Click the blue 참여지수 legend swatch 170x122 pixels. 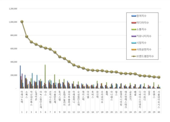[x=133, y=16]
